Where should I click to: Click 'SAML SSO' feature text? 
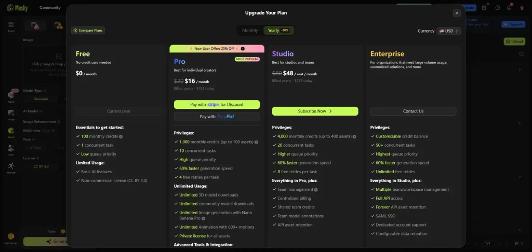pyautogui.click(x=385, y=216)
